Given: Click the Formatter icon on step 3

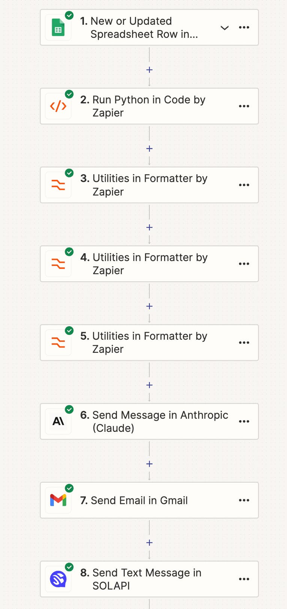Looking at the screenshot, I should tap(58, 185).
